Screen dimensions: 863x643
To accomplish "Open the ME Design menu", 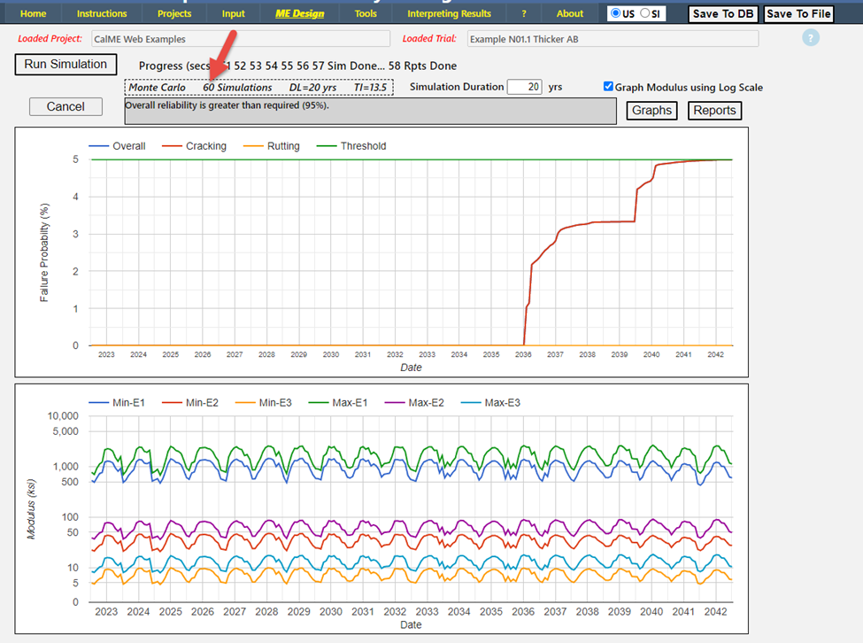I will (x=299, y=13).
